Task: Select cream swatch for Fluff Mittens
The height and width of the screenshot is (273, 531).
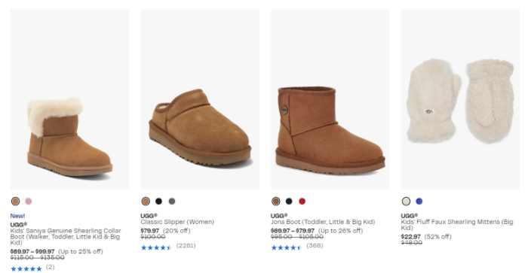Action: [x=406, y=202]
